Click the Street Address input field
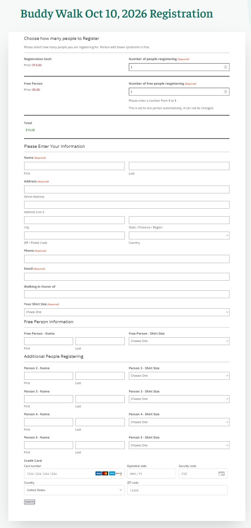This screenshot has height=528, width=251. [x=127, y=189]
